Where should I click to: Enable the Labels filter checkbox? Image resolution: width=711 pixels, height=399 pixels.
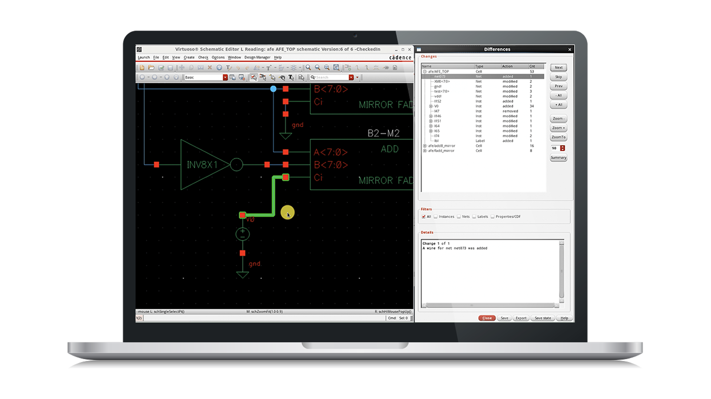click(474, 217)
